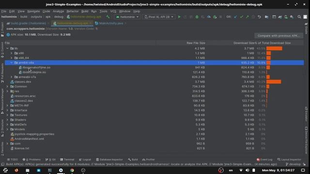
Task: Click the Attach Debugger to Android Process icon
Action: pyautogui.click(x=215, y=17)
